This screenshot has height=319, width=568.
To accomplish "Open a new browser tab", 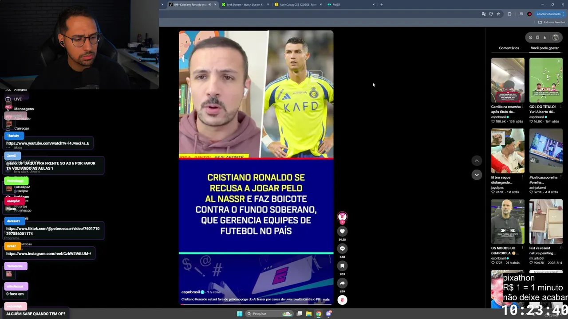I will tap(381, 4).
